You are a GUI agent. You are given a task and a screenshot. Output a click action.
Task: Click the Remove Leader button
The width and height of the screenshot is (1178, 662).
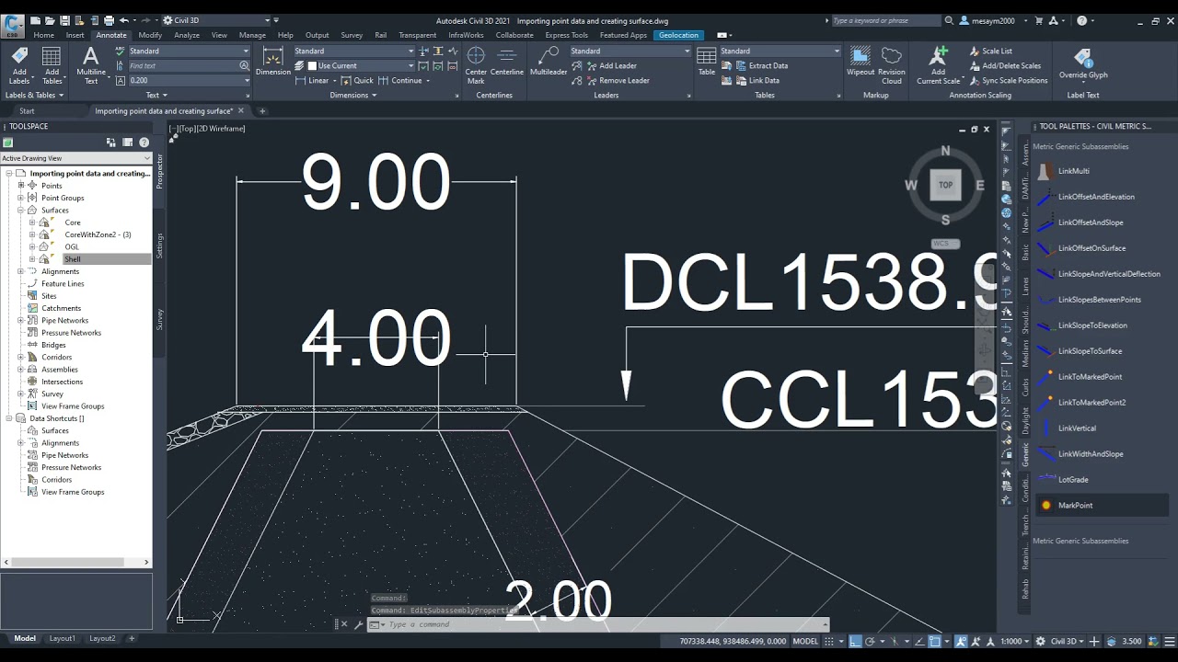pos(617,80)
